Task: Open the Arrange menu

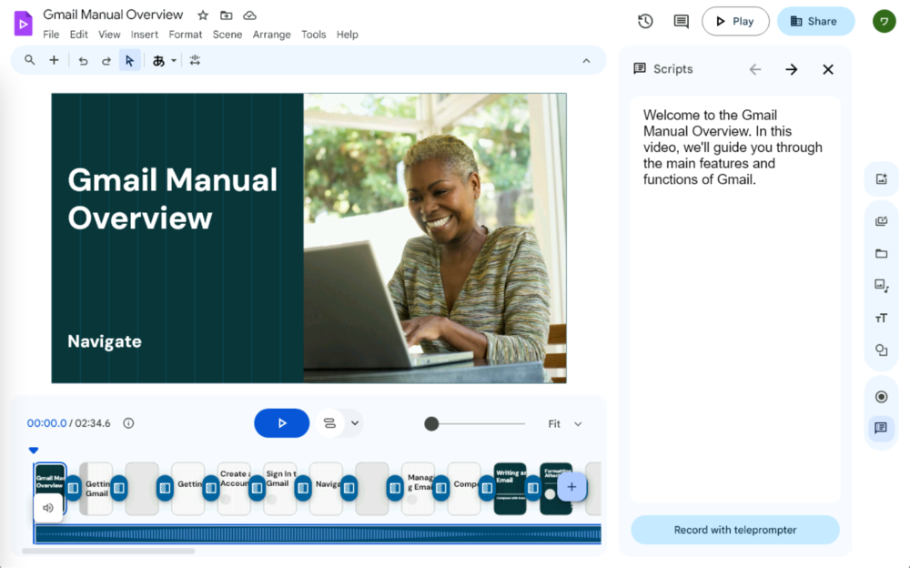Action: point(271,35)
